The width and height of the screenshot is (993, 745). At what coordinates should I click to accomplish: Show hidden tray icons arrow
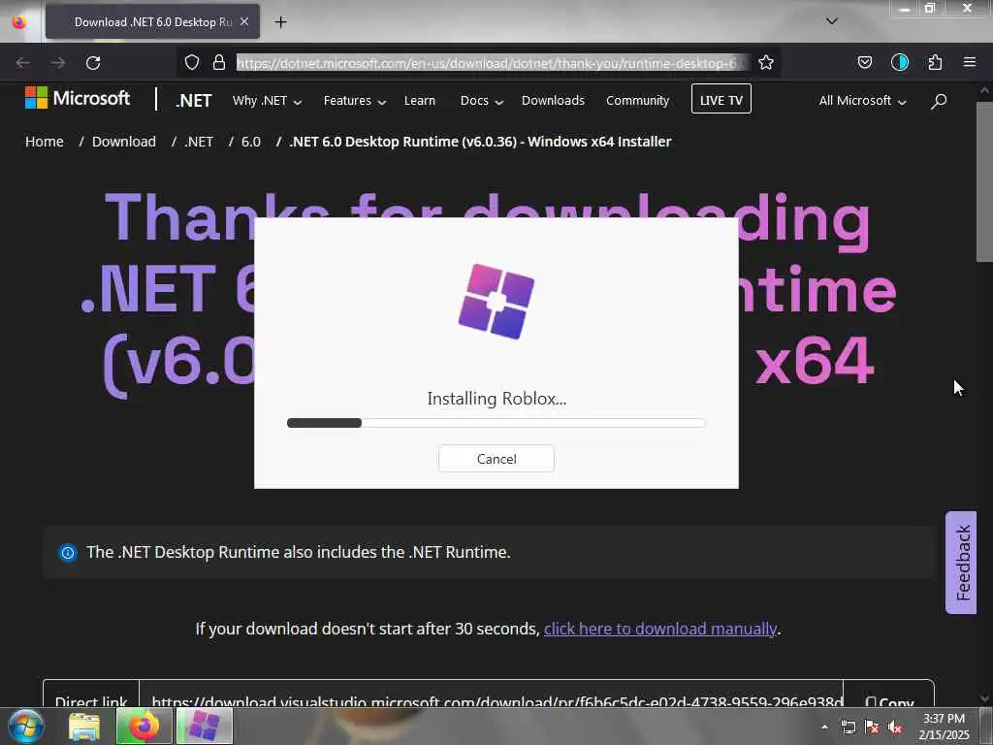824,727
